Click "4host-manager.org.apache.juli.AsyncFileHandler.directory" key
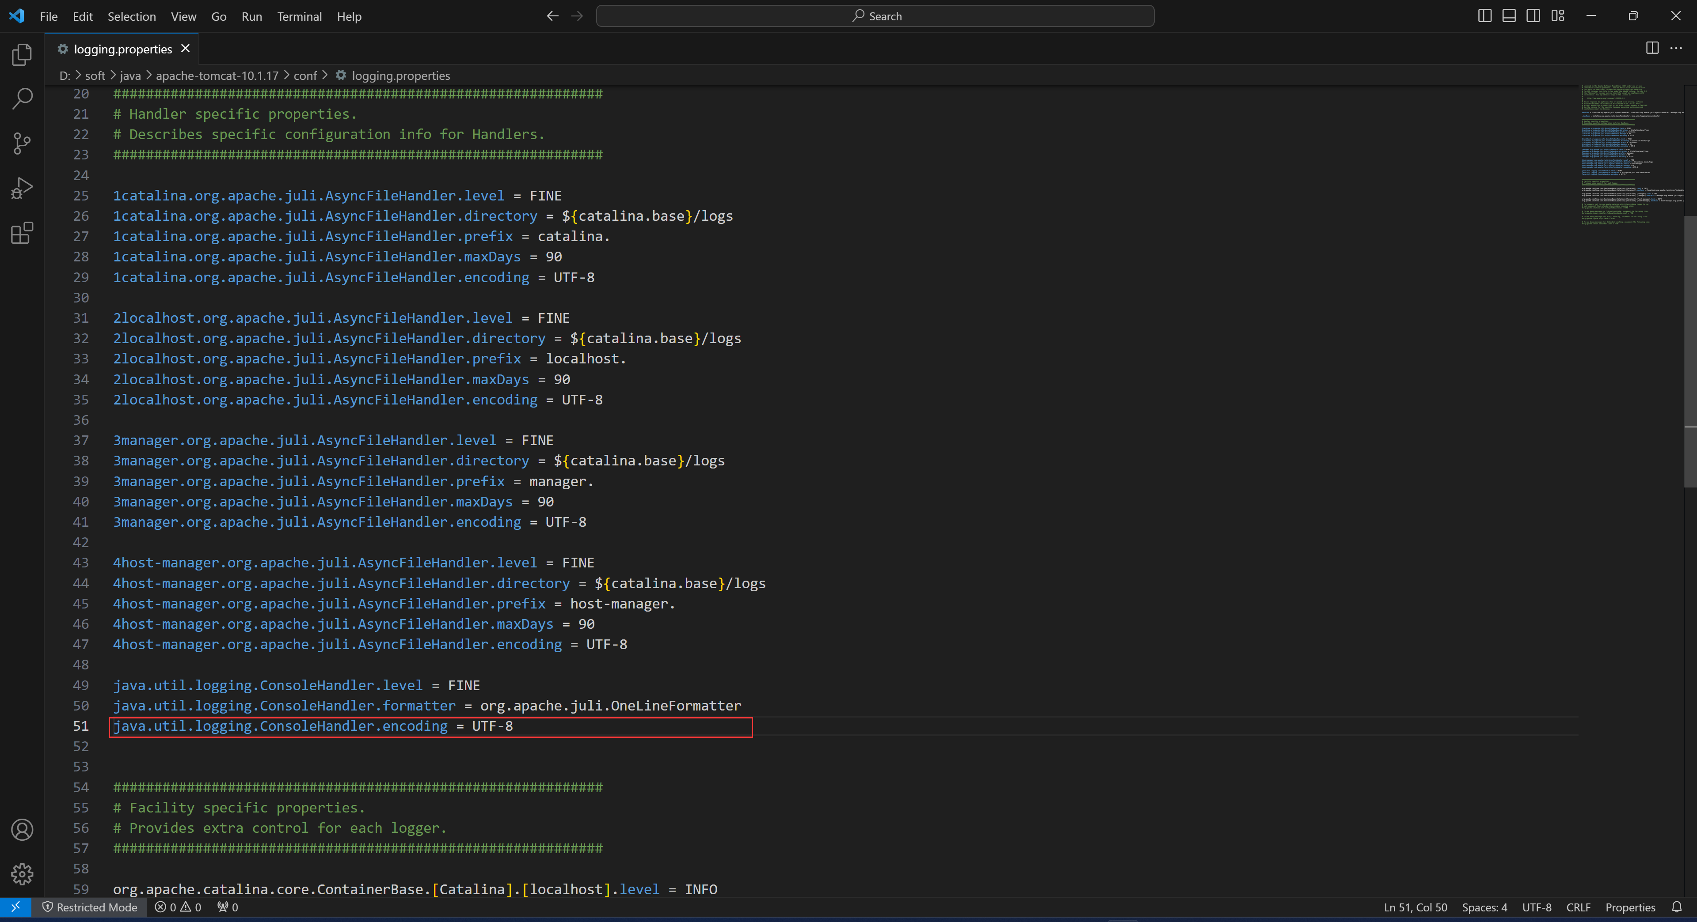Screen dimensions: 1697x922 (341, 583)
